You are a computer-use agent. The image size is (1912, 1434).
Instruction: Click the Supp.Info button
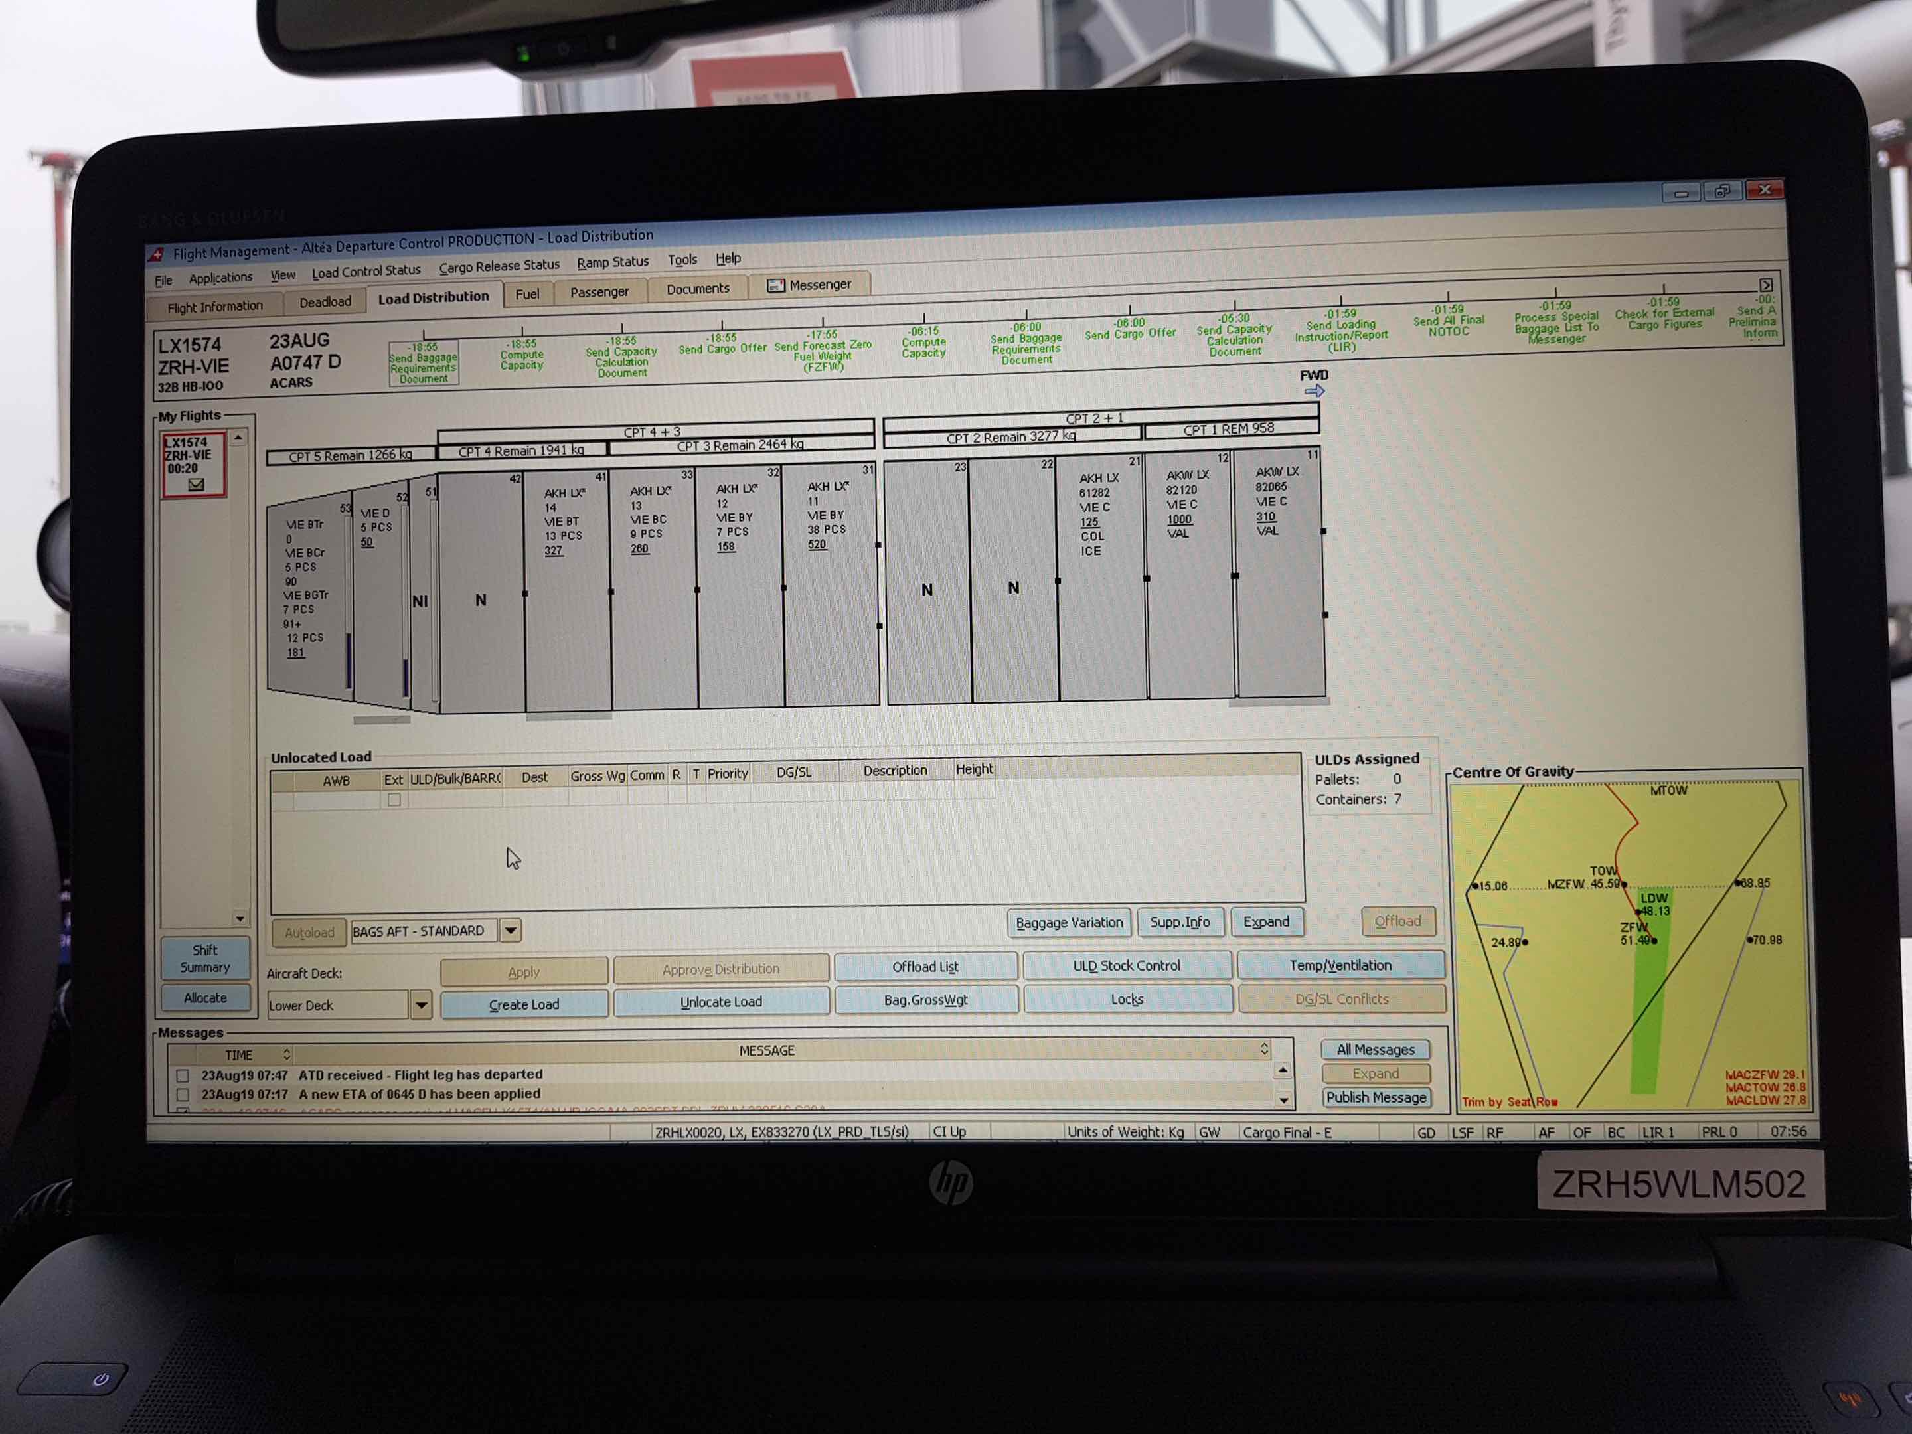coord(1180,922)
